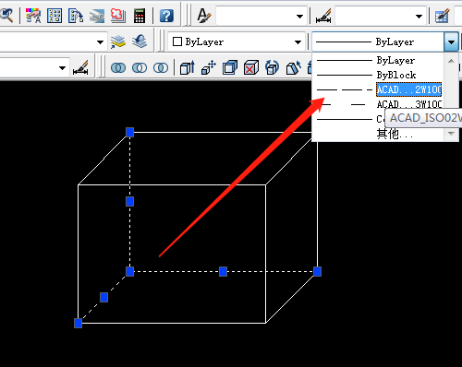Select the midpoint grip on horizontal dashed line
Viewport: 462px width, 367px height.
(x=223, y=271)
